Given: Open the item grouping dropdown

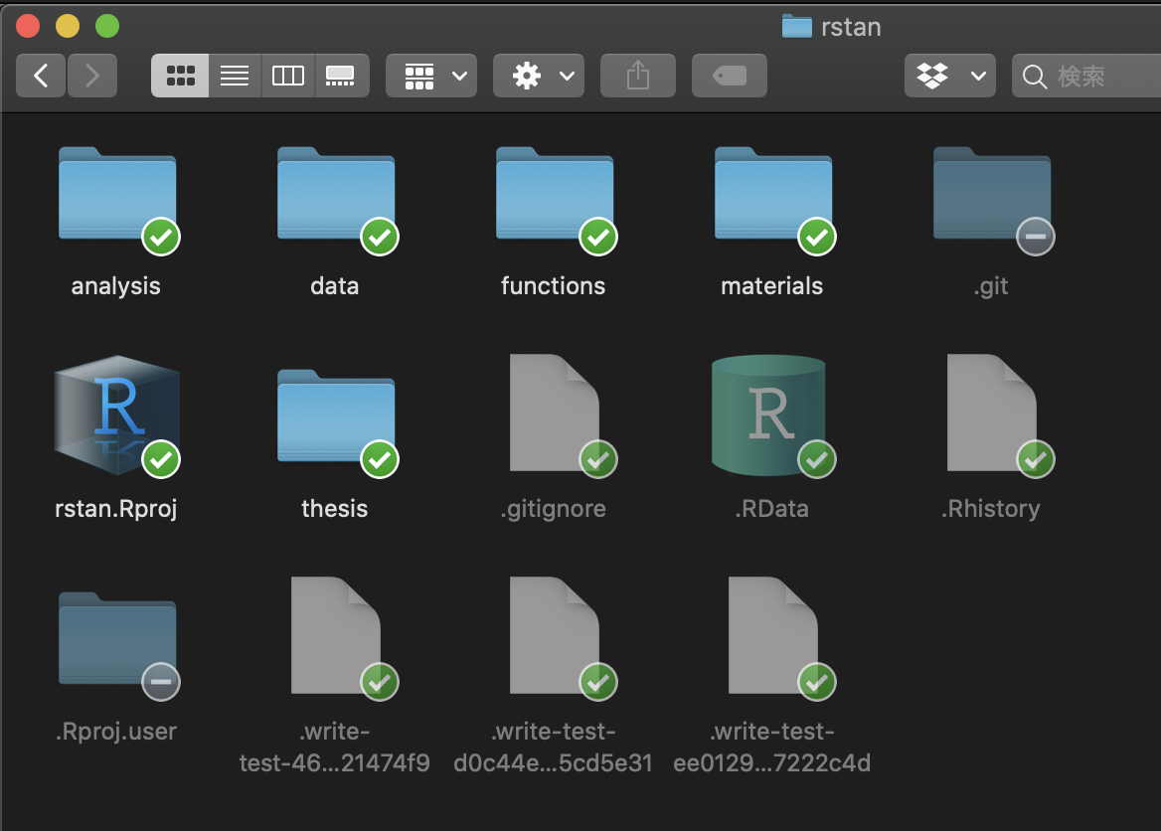Looking at the screenshot, I should [x=430, y=75].
